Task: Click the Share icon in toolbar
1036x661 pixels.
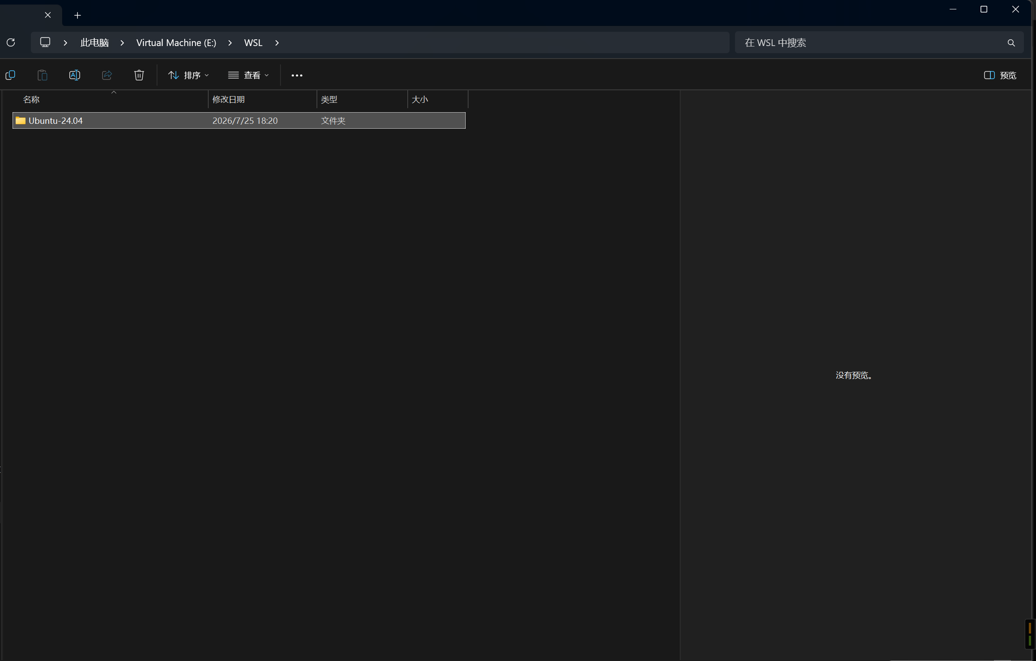Action: pyautogui.click(x=107, y=75)
